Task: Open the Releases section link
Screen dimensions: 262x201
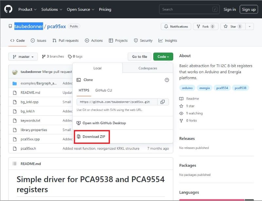Action: click(187, 139)
